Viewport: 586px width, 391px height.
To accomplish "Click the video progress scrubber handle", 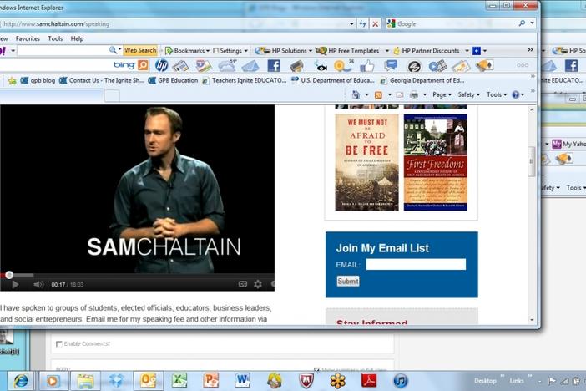I will (9, 275).
